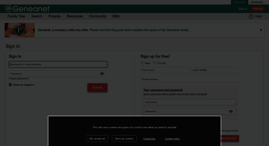Open the Family Tree menu

[16, 16]
